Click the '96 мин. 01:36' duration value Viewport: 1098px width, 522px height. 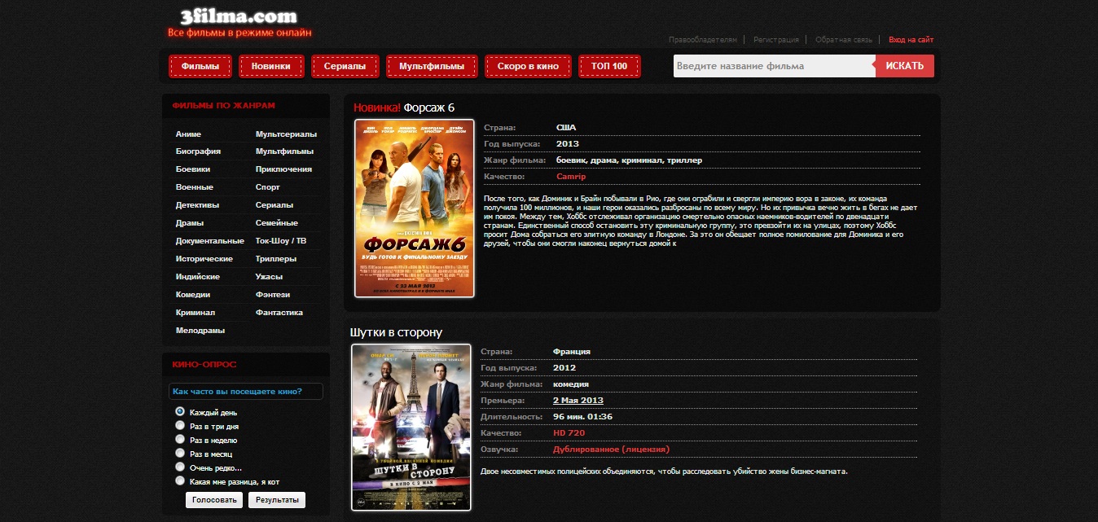coord(583,417)
